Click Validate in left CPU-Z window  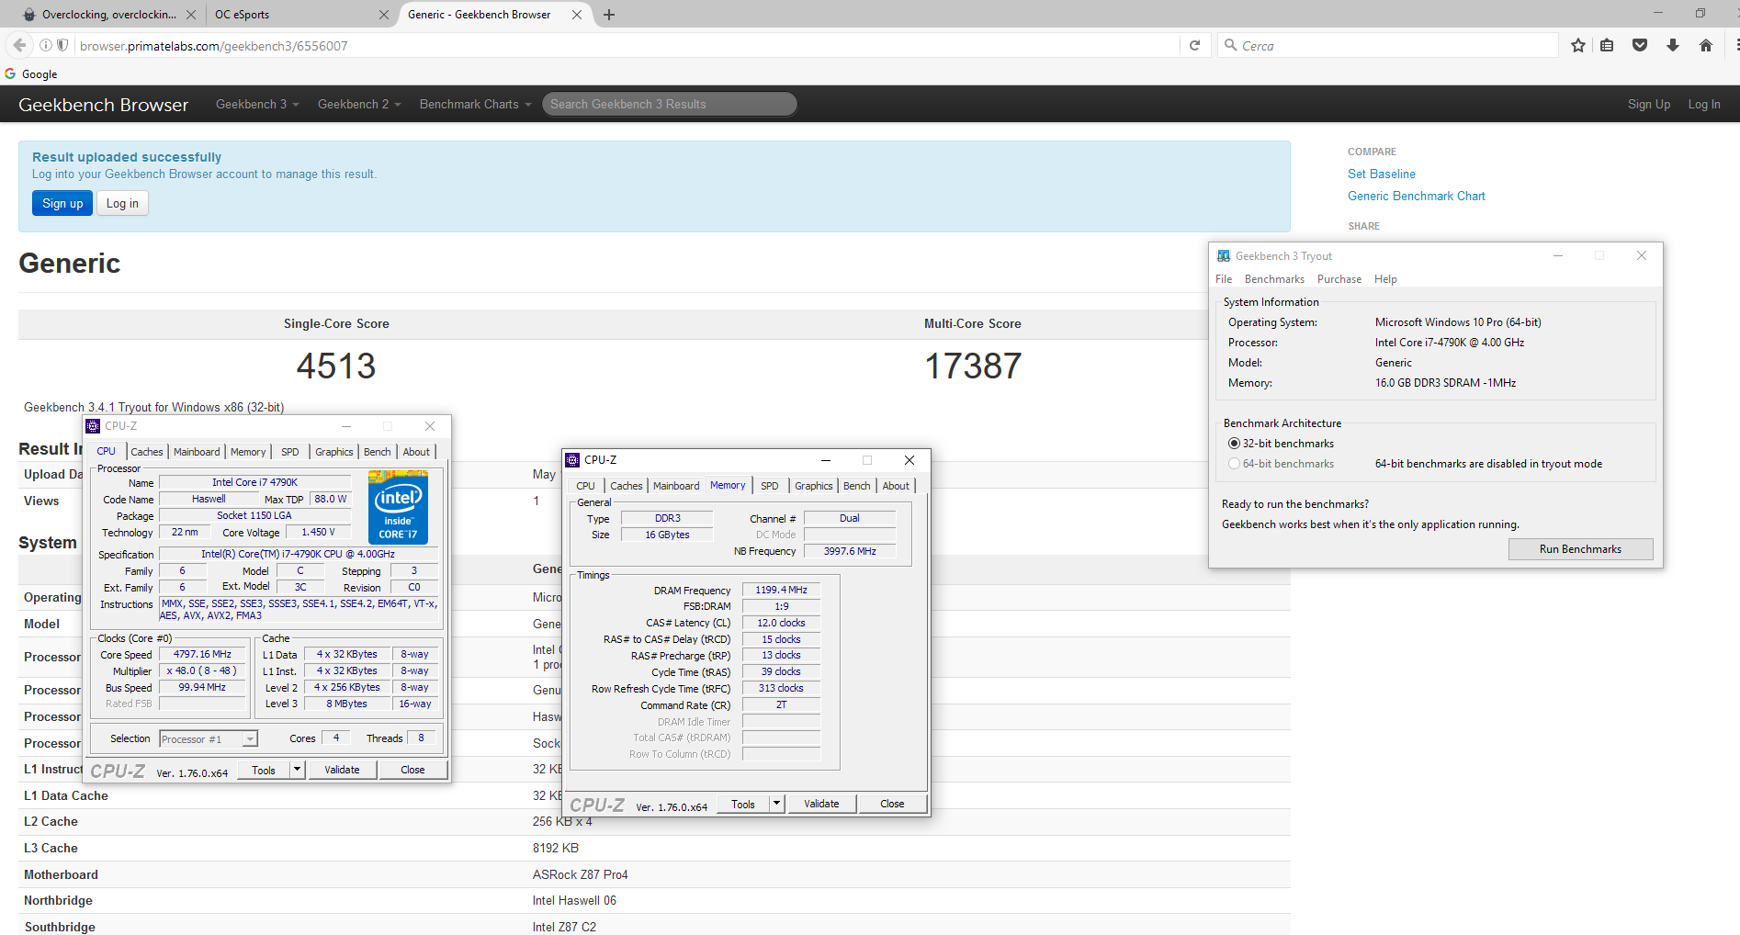342,770
